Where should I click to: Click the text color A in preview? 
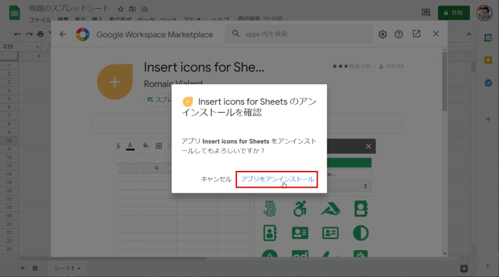pos(130,146)
